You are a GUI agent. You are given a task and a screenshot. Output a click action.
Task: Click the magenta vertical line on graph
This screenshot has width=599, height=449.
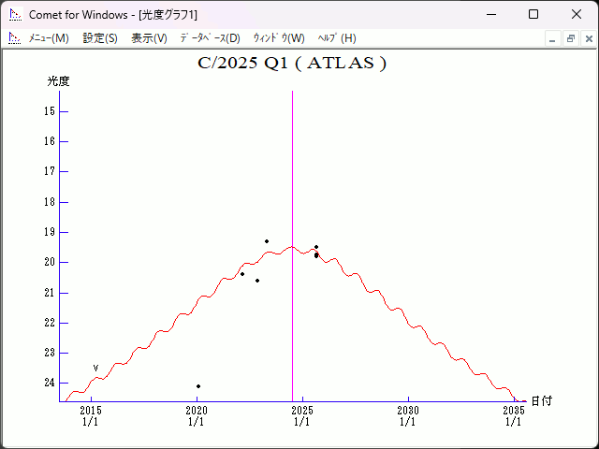tap(292, 187)
